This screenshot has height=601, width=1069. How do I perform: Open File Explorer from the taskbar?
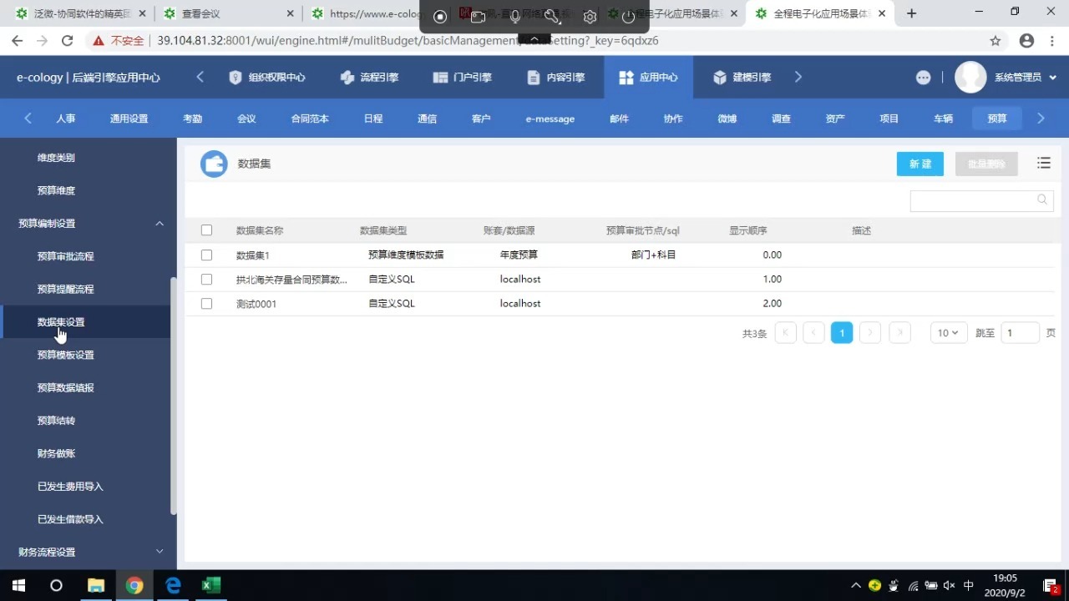click(96, 585)
